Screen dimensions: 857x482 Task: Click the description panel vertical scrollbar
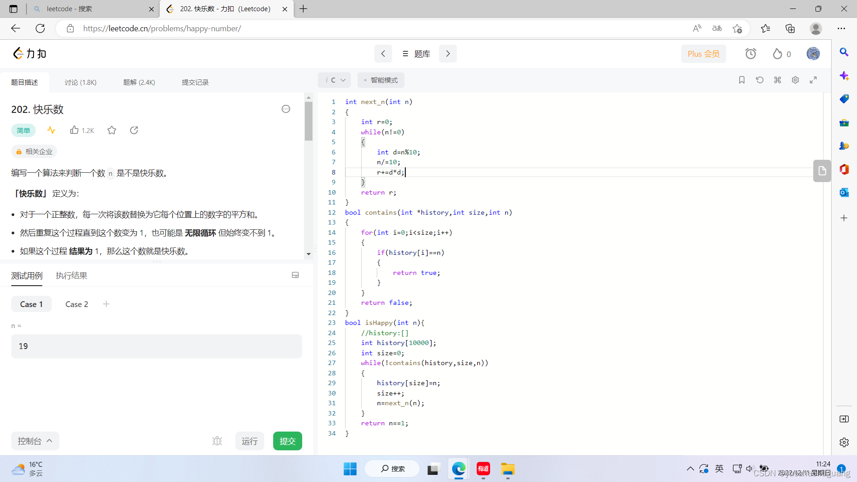tap(308, 121)
